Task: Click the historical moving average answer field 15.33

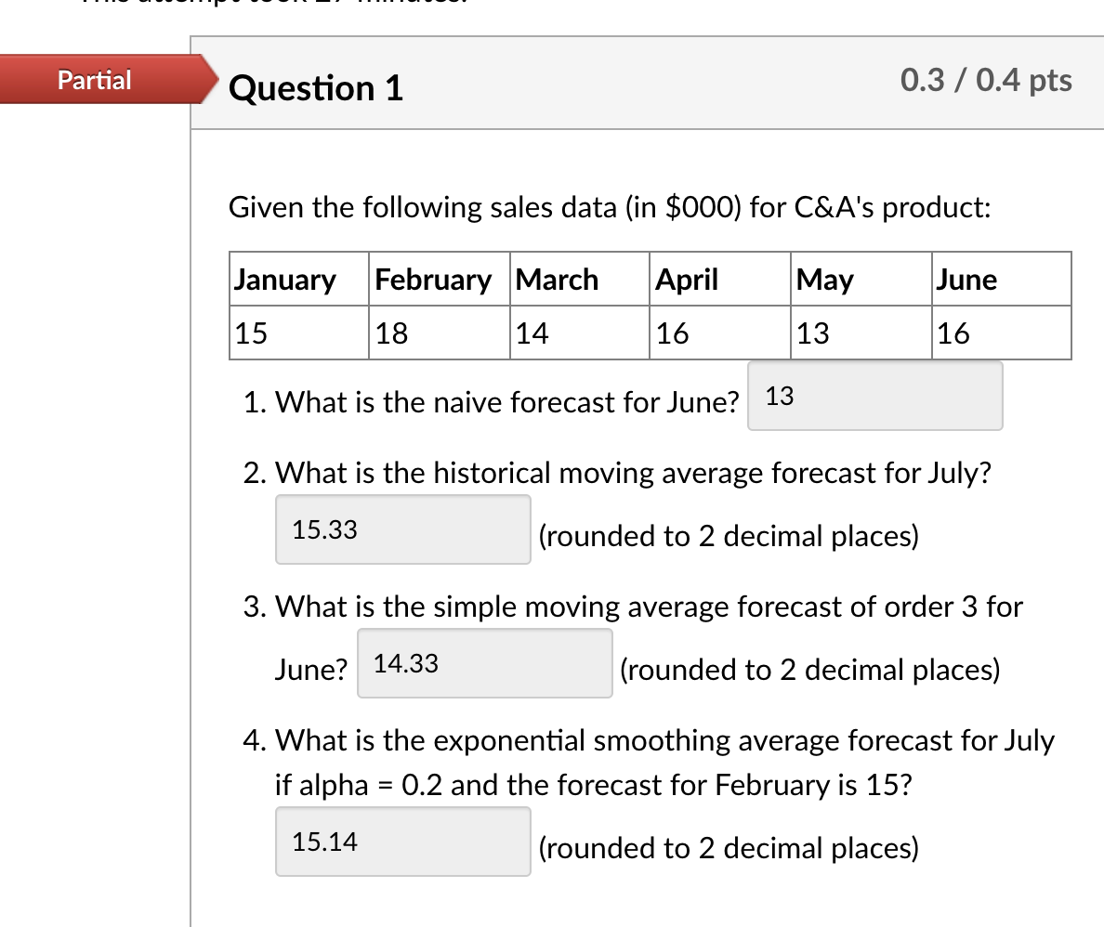Action: click(x=402, y=529)
